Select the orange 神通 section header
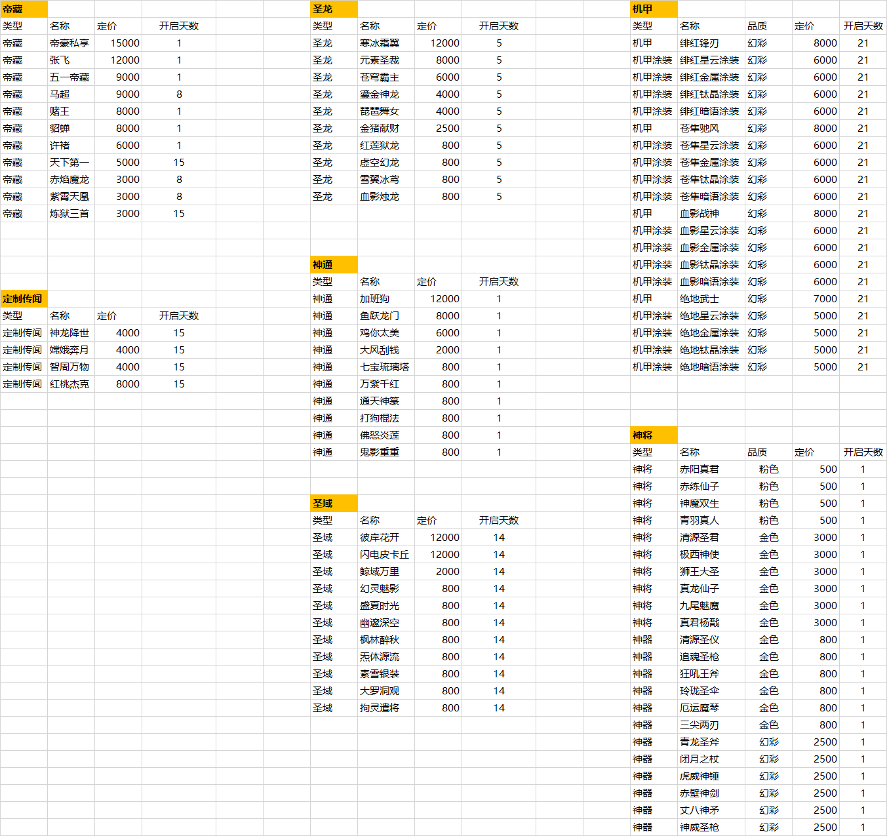The width and height of the screenshot is (887, 836). pyautogui.click(x=334, y=265)
